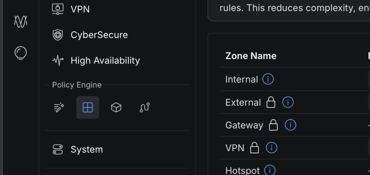
Task: Click the Zone Name column header
Action: tap(251, 56)
